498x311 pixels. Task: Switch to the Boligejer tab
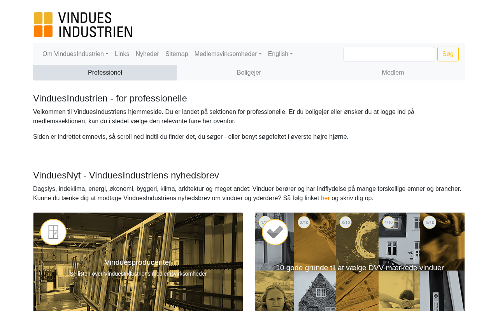[x=249, y=73]
